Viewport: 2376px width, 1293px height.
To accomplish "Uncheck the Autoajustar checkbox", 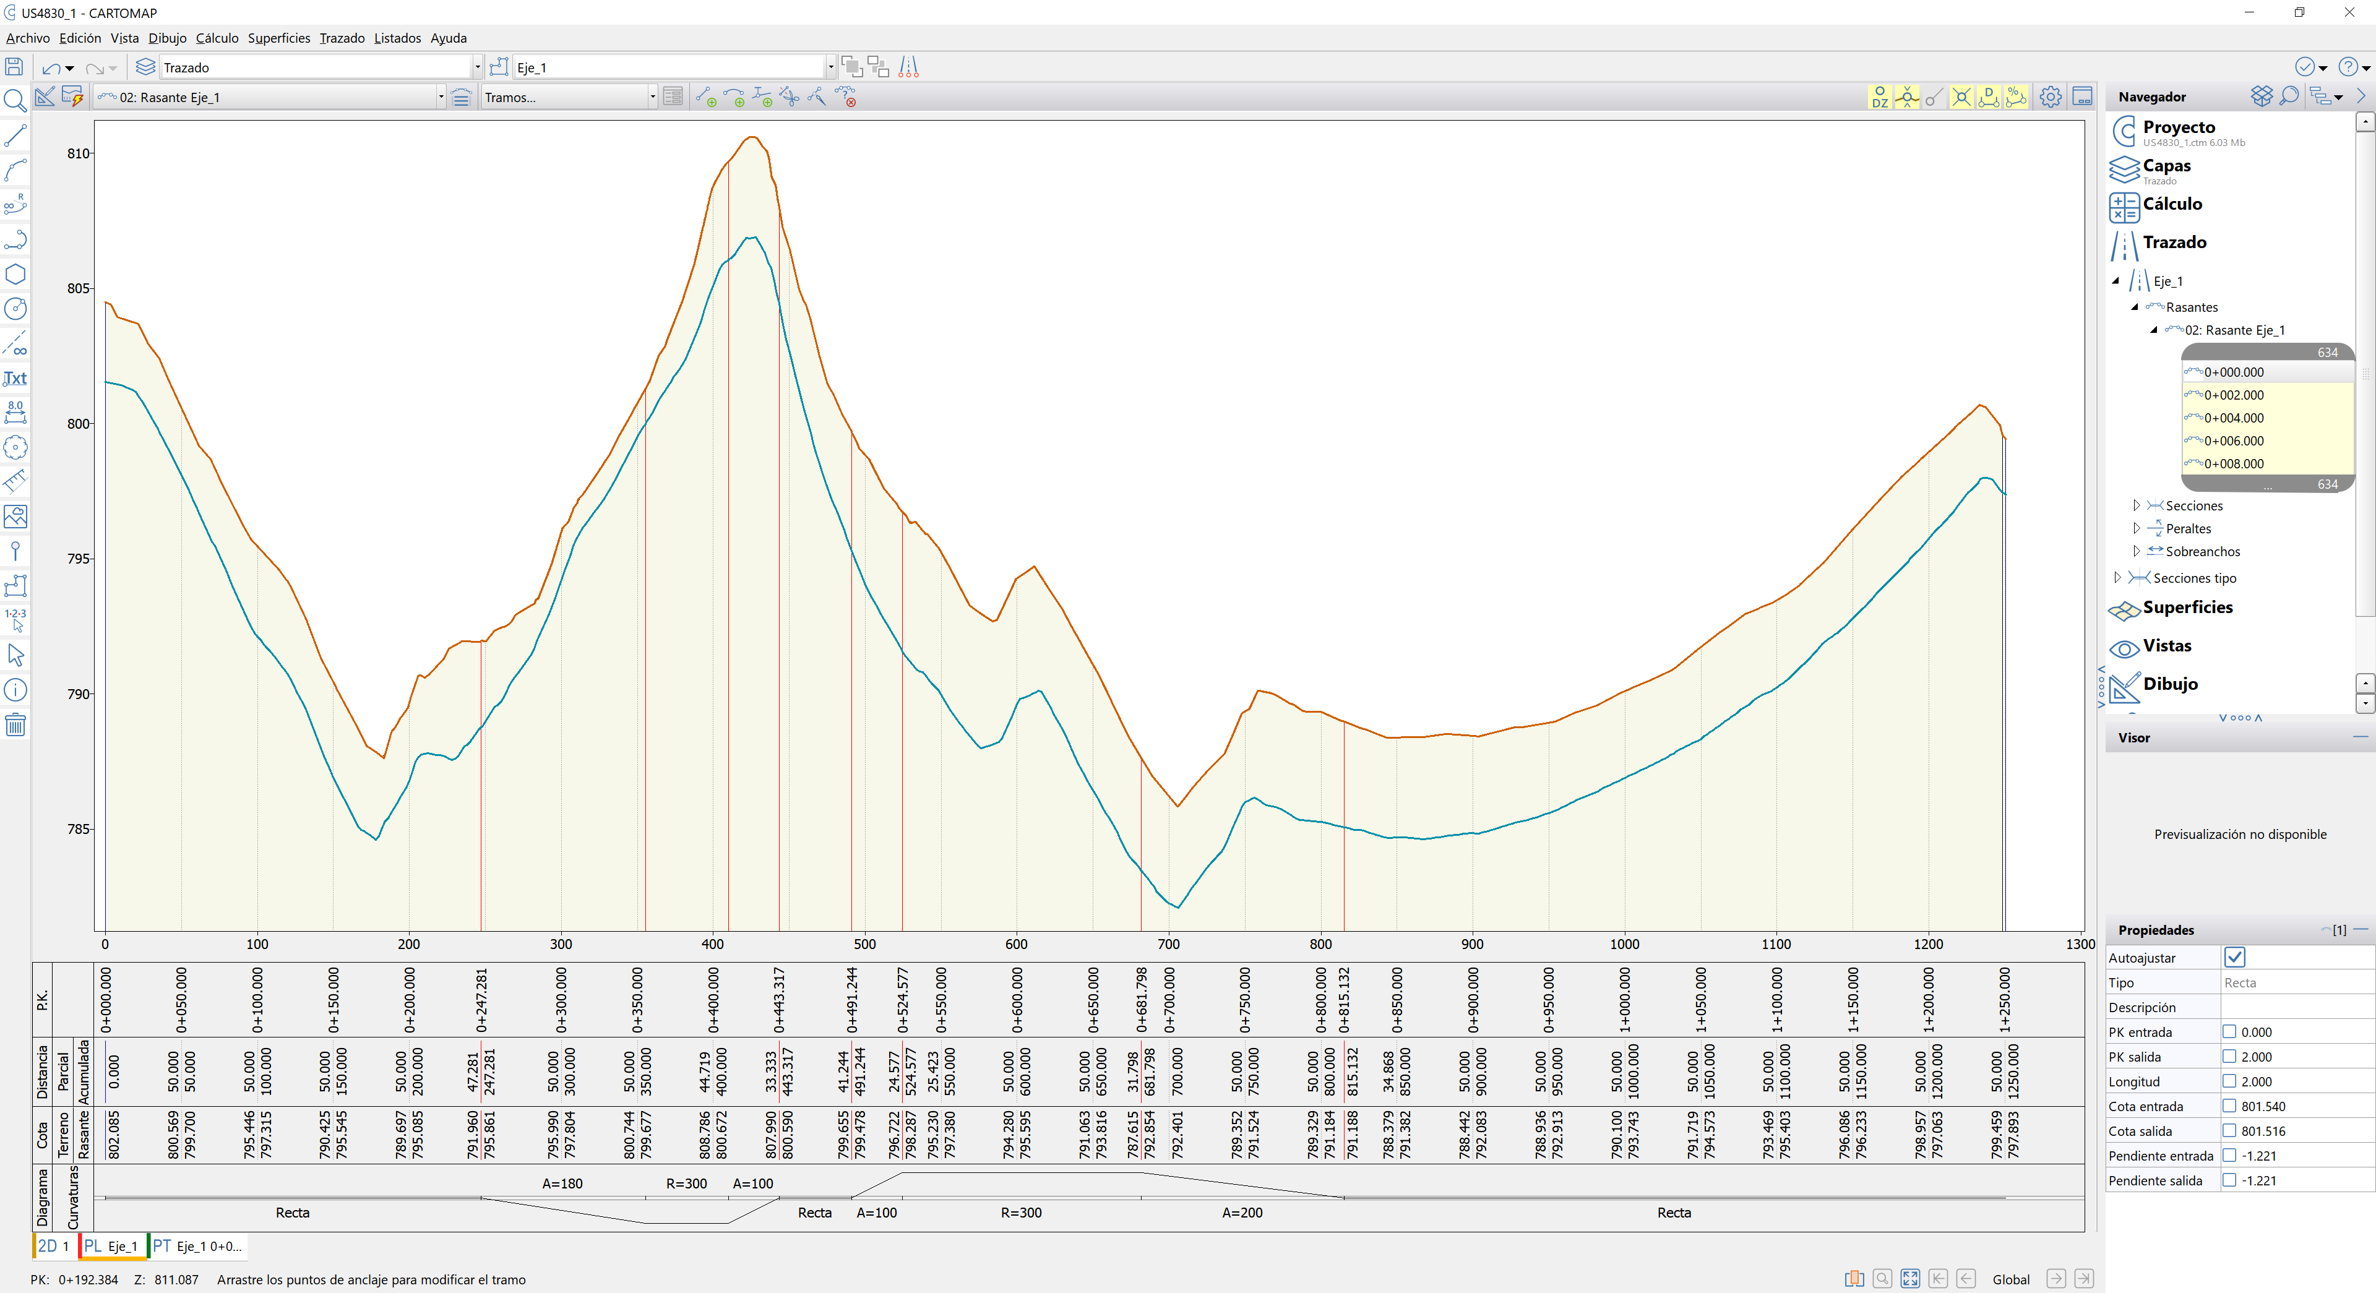I will pyautogui.click(x=2234, y=957).
